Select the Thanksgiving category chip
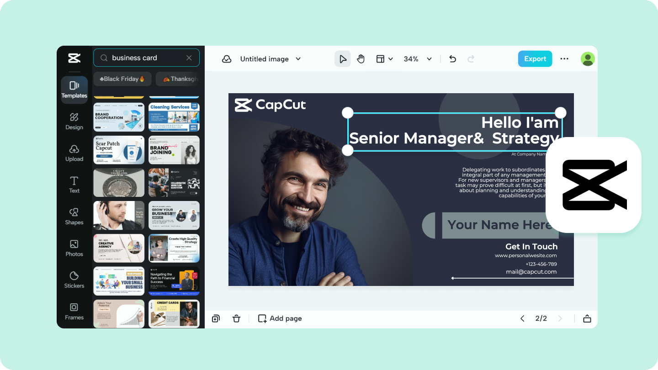Image resolution: width=658 pixels, height=370 pixels. (178, 79)
